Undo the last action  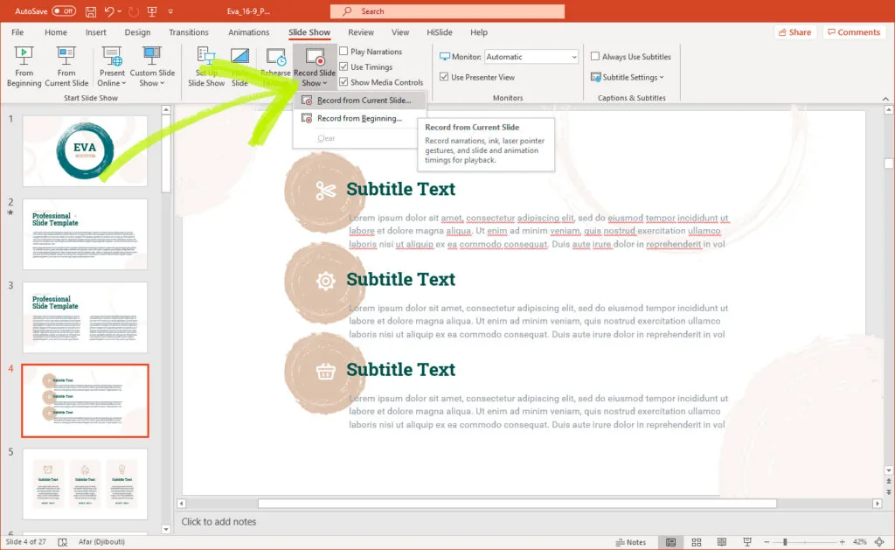tap(109, 10)
